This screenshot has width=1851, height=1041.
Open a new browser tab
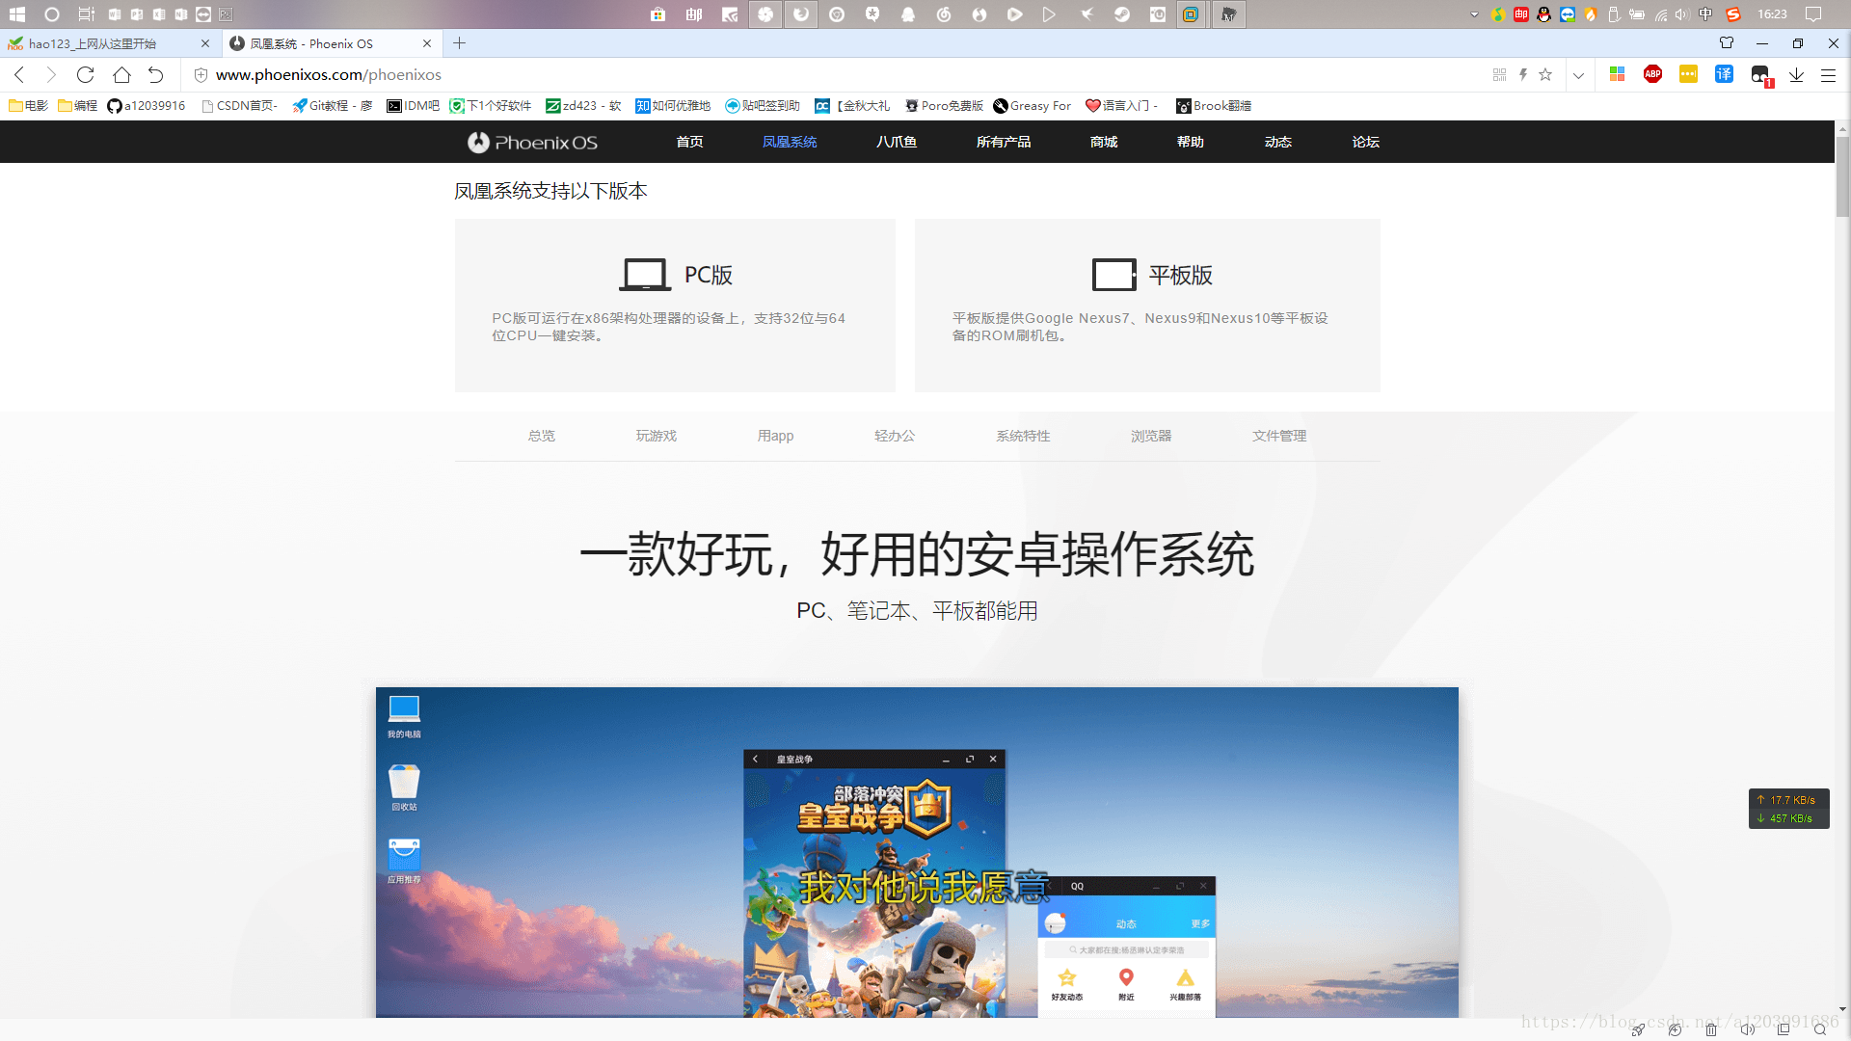[x=460, y=43]
